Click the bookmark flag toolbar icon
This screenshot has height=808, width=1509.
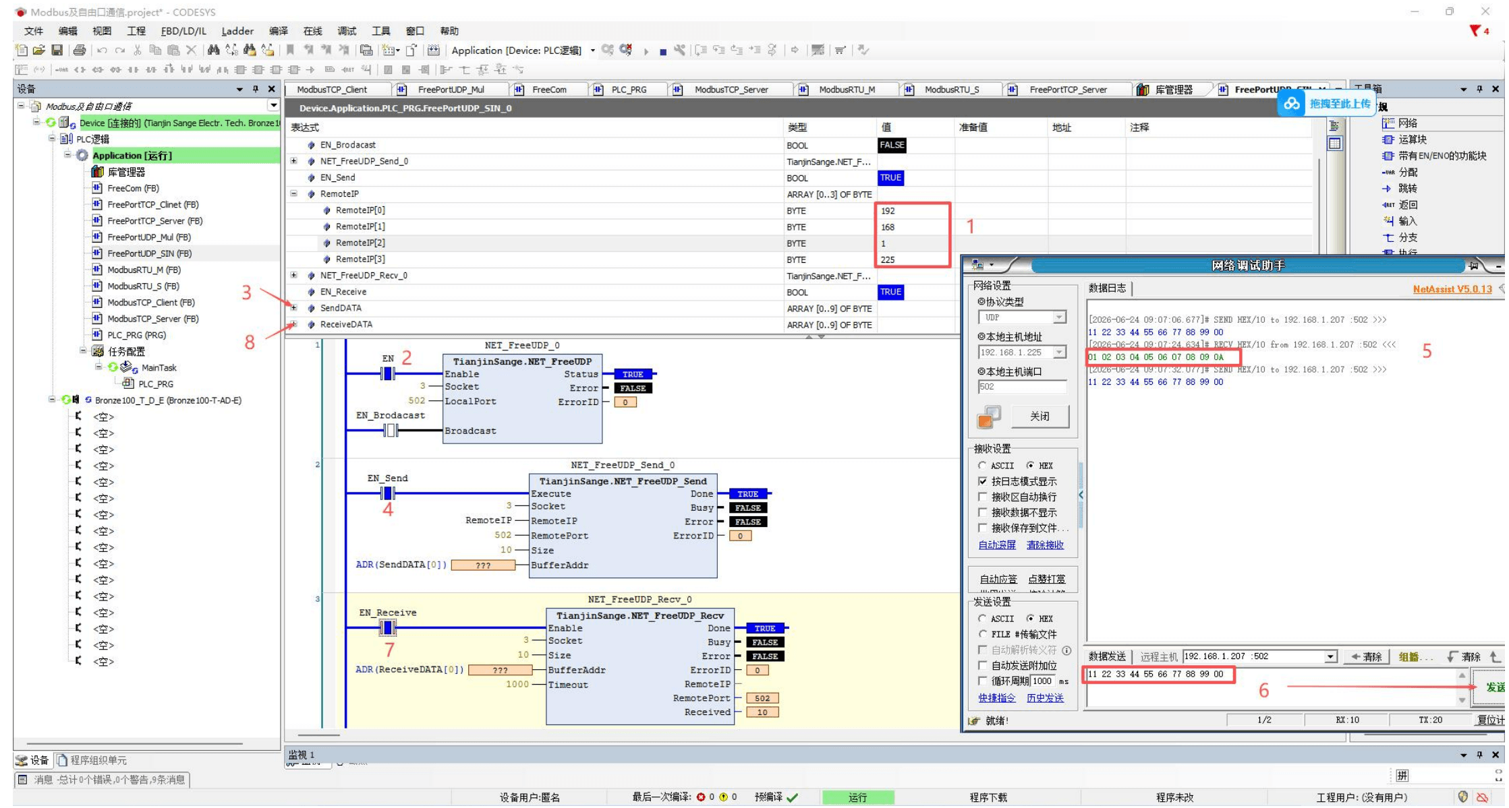pos(290,50)
